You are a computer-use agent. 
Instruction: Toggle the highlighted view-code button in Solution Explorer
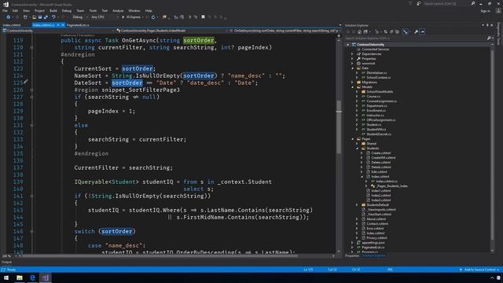(x=406, y=31)
